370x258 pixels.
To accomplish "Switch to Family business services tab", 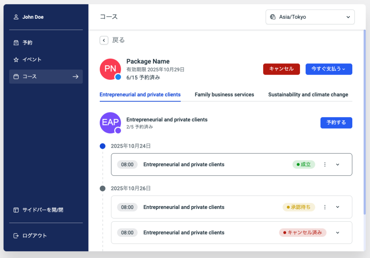I will tap(224, 95).
